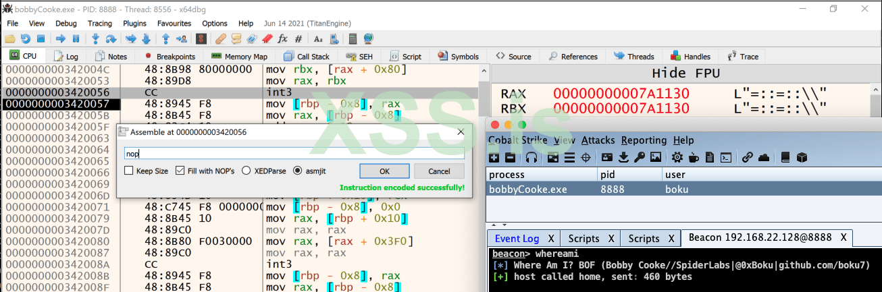Click the fx functions toolbar icon
This screenshot has height=292, width=882.
coord(282,38)
